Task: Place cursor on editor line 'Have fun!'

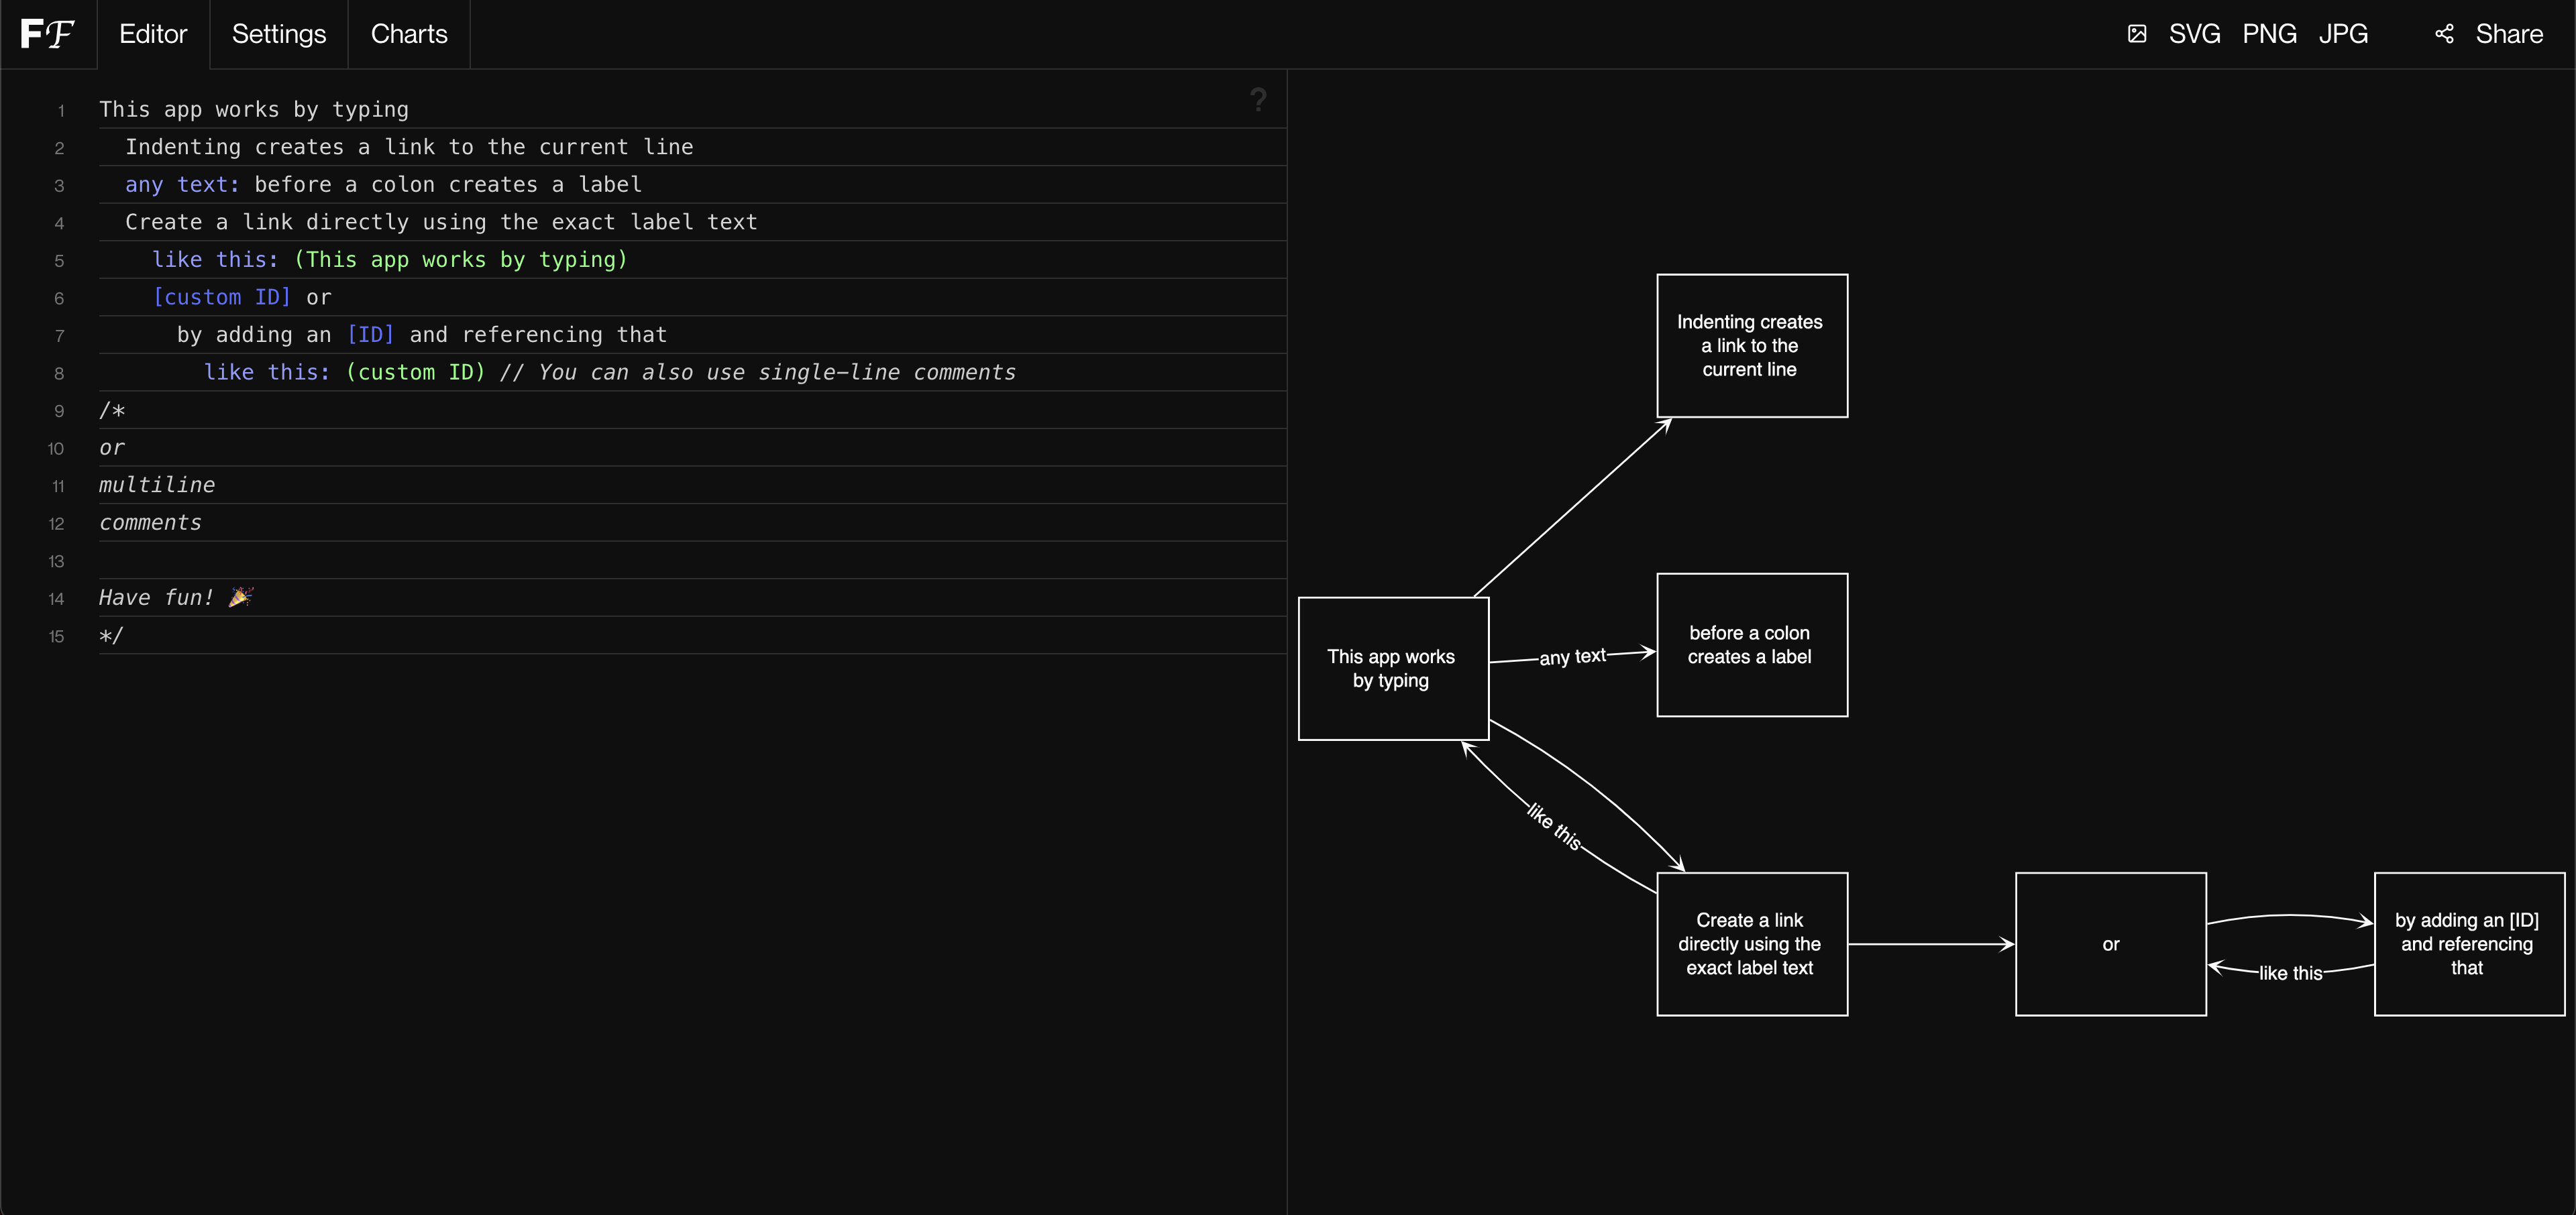Action: point(156,597)
